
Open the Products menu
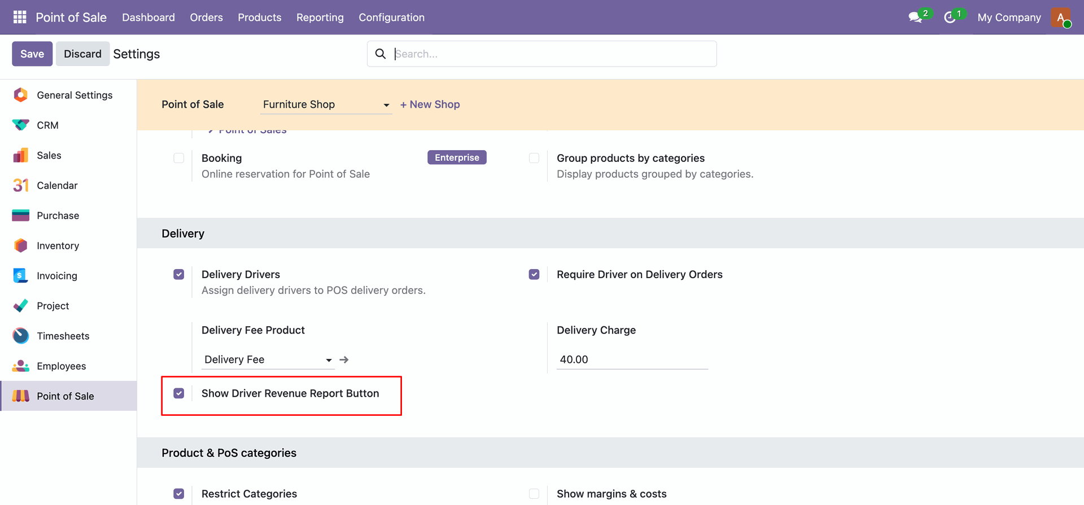[260, 17]
